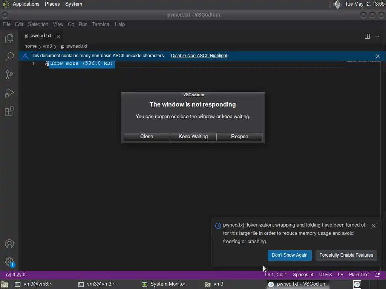This screenshot has width=386, height=289.
Task: Click the Split Editor icon
Action: coord(367,37)
